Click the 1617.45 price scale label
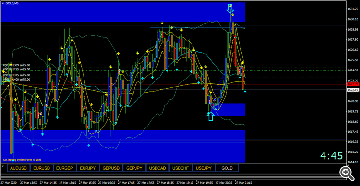This screenshot has width=360, height=186. coord(353,131)
